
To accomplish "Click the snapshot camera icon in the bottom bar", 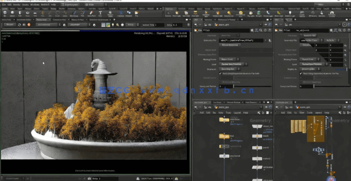I will tap(90, 179).
